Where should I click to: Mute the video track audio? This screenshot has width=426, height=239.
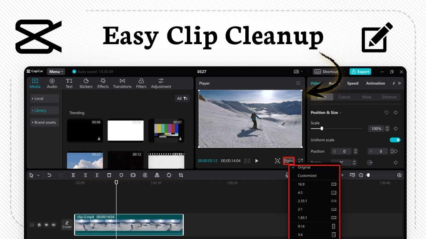click(x=54, y=225)
